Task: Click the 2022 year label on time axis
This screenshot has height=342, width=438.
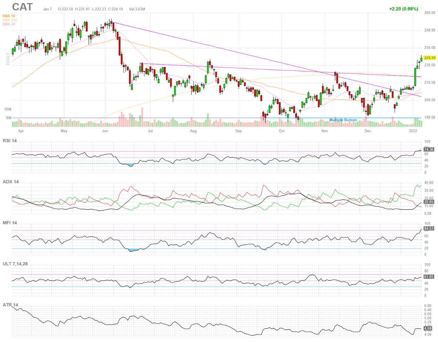Action: point(413,131)
